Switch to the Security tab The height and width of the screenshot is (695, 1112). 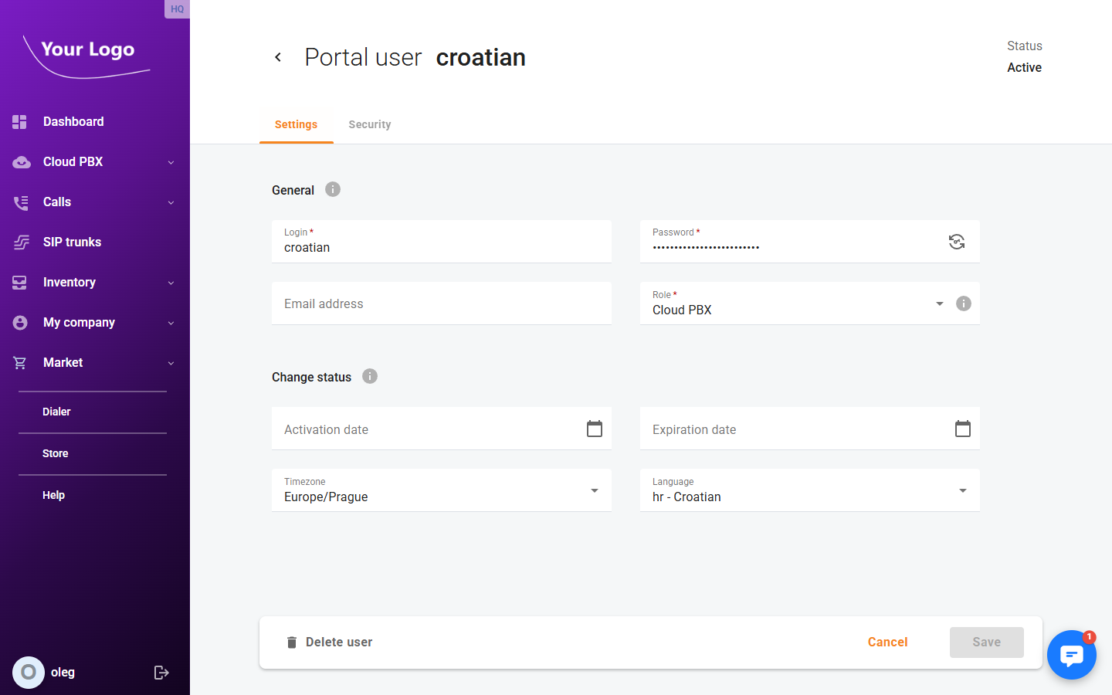[x=369, y=124]
